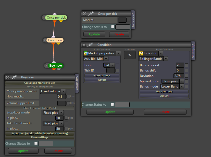Open the Market properties dropdown
The height and width of the screenshot is (157, 211).
[x=118, y=53]
